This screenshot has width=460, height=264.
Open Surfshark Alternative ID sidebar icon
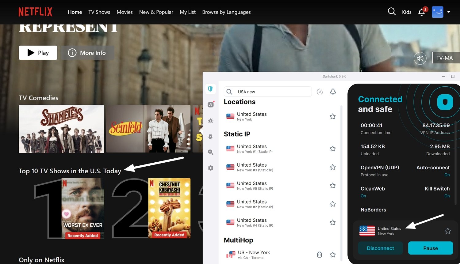pyautogui.click(x=211, y=105)
